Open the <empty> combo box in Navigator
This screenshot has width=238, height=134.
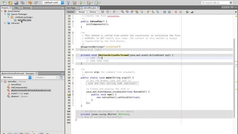[46, 77]
